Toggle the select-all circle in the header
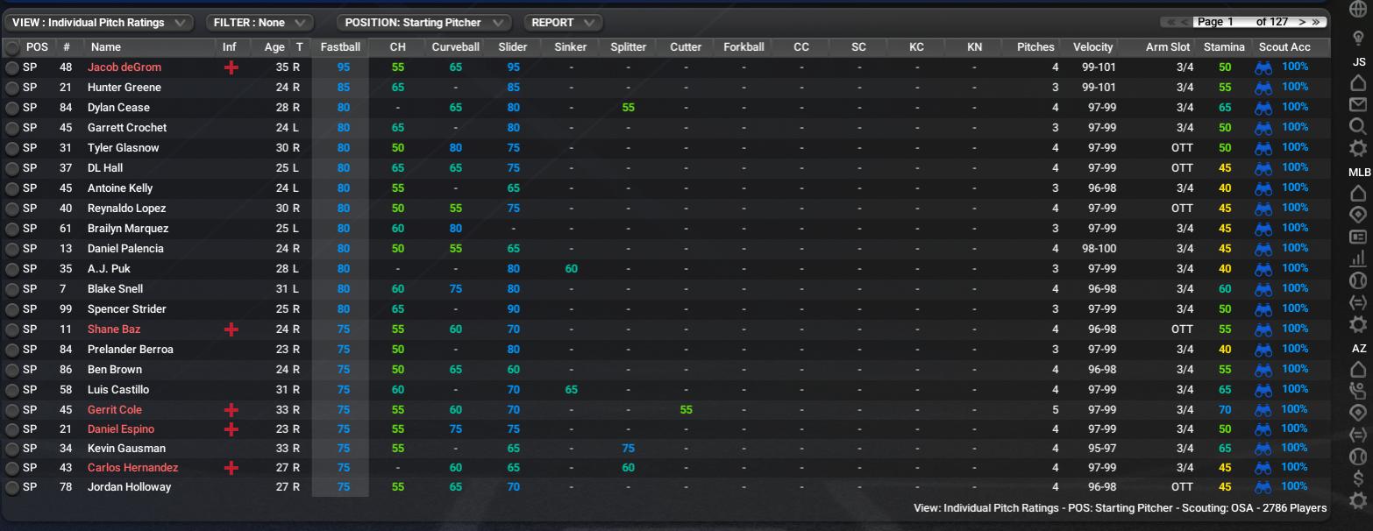The width and height of the screenshot is (1373, 531). click(12, 47)
